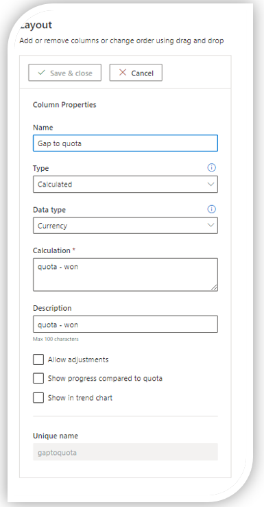This screenshot has height=507, width=264.
Task: Expand the chevron arrow in Data type field
Action: (x=211, y=225)
